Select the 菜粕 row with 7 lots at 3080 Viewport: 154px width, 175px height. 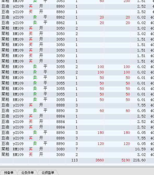point(77,149)
